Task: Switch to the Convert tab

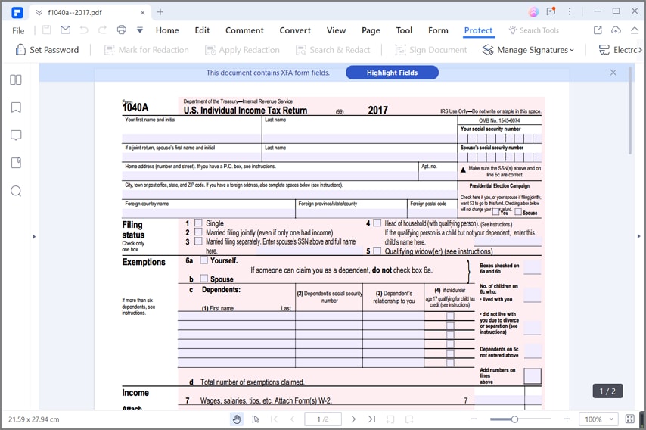Action: click(x=295, y=30)
